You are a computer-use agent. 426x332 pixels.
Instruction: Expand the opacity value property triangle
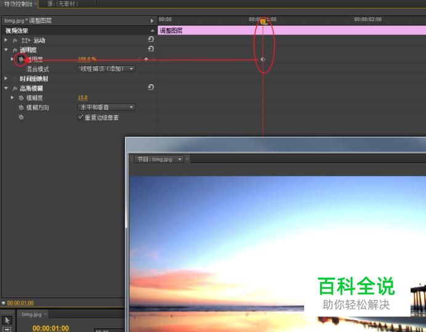(12, 59)
